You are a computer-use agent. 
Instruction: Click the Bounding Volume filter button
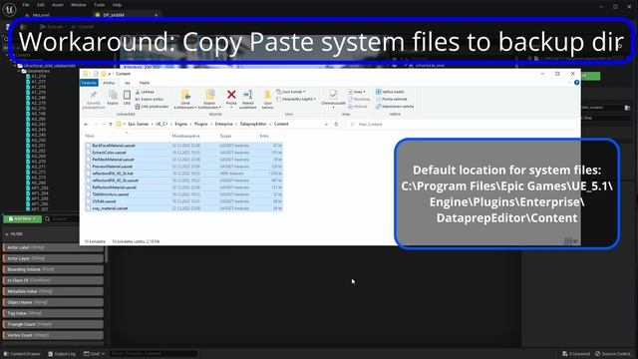53,269
